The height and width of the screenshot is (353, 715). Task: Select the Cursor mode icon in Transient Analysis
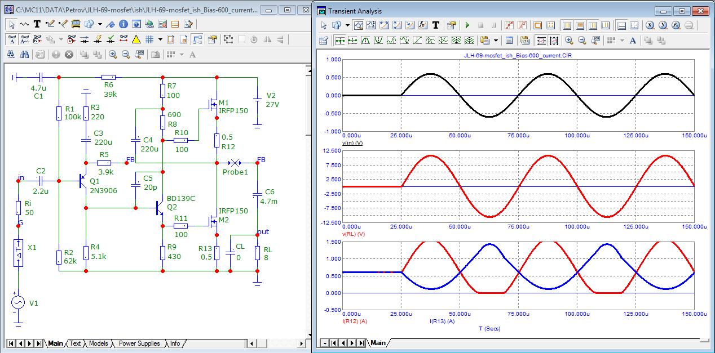[371, 25]
